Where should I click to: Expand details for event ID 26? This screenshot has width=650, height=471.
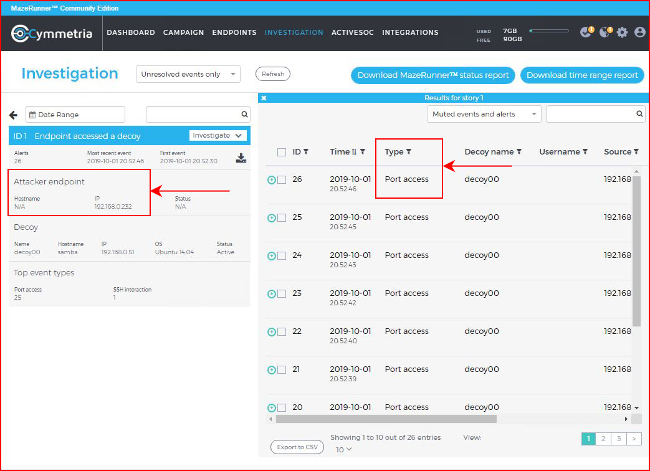pos(272,180)
